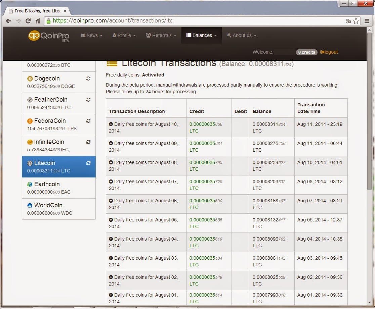Refresh the InfiniteCoin balance

click(x=88, y=142)
